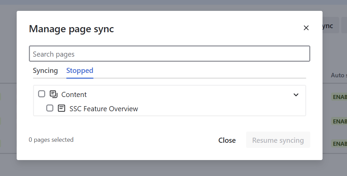Click the page icon beside SSC Feature Overview
The width and height of the screenshot is (347, 176).
pyautogui.click(x=62, y=109)
